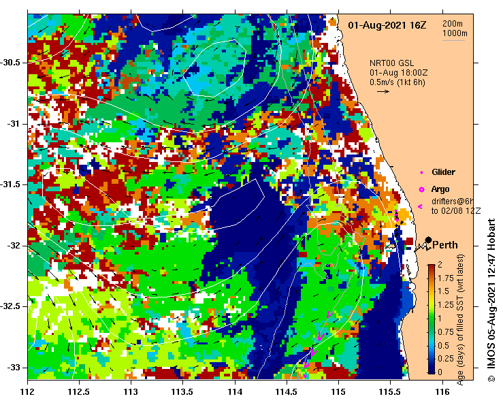The width and height of the screenshot is (503, 403).
Task: Click the longitude label 112.5
Action: [x=79, y=392]
